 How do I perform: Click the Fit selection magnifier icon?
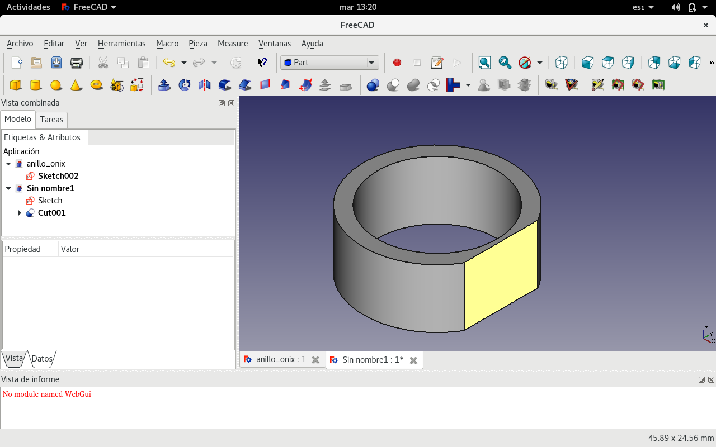click(x=505, y=63)
